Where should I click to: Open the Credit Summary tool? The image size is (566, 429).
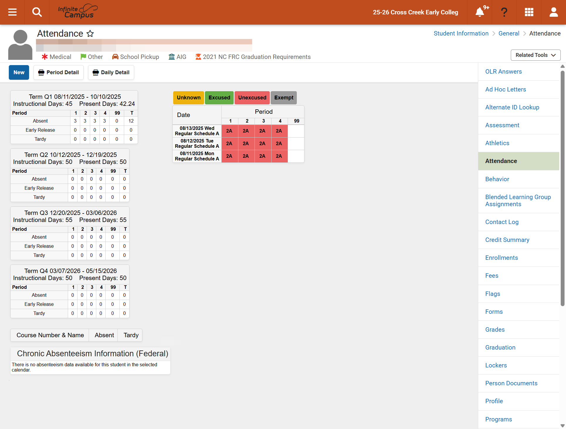507,240
